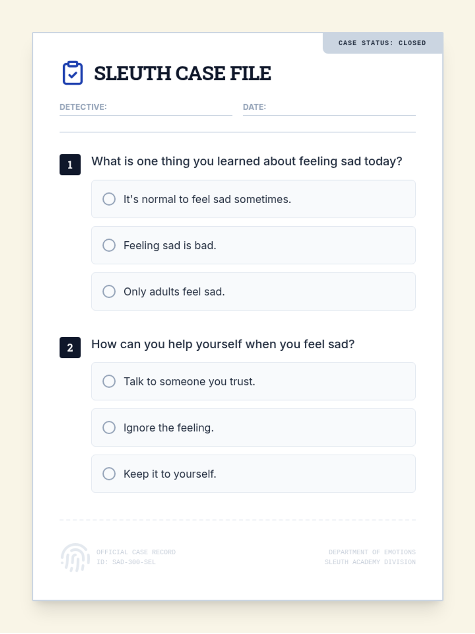Click the Official Case Record ID text

click(x=136, y=552)
